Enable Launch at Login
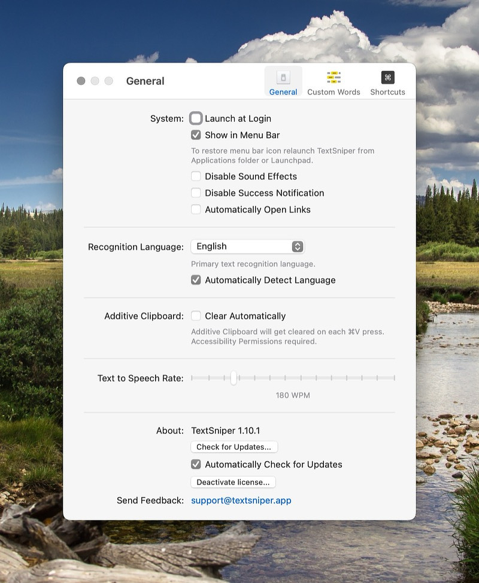Screen dimensions: 479x583 point(196,118)
